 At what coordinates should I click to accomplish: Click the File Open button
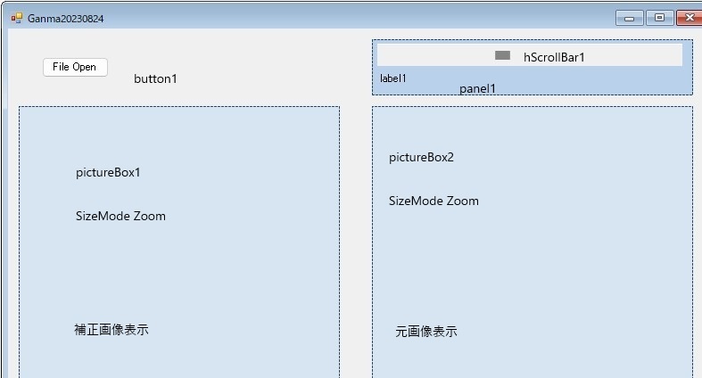point(75,67)
